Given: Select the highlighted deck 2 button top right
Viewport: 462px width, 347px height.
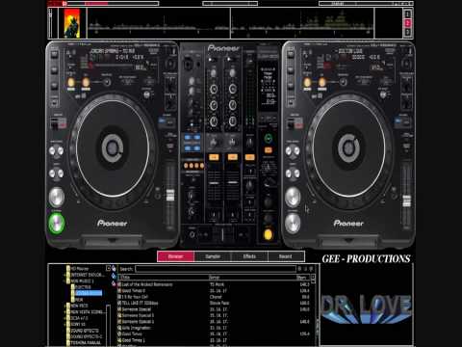Looking at the screenshot, I should tap(407, 23).
